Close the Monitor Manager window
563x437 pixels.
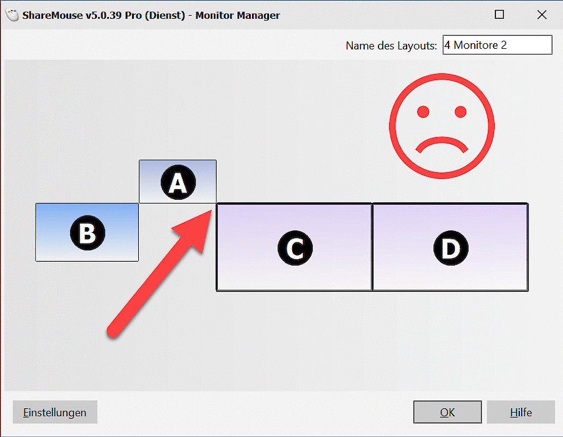pos(542,15)
